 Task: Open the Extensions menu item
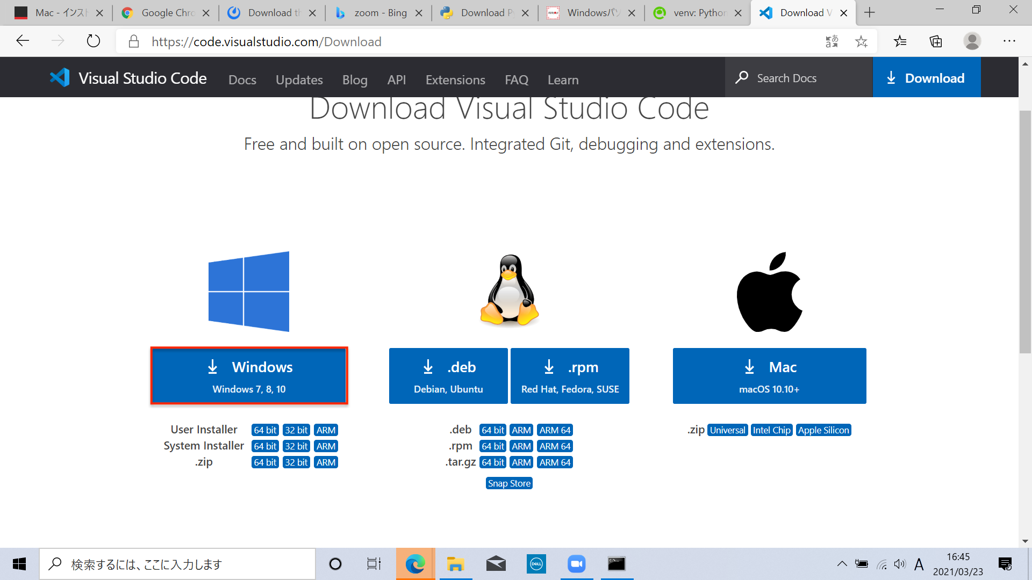point(455,79)
